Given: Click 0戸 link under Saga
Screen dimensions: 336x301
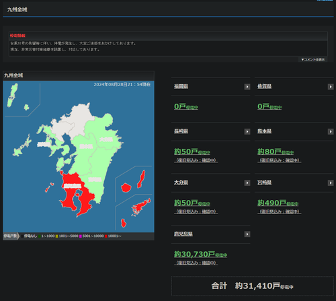Looking at the screenshot, I should [x=269, y=106].
